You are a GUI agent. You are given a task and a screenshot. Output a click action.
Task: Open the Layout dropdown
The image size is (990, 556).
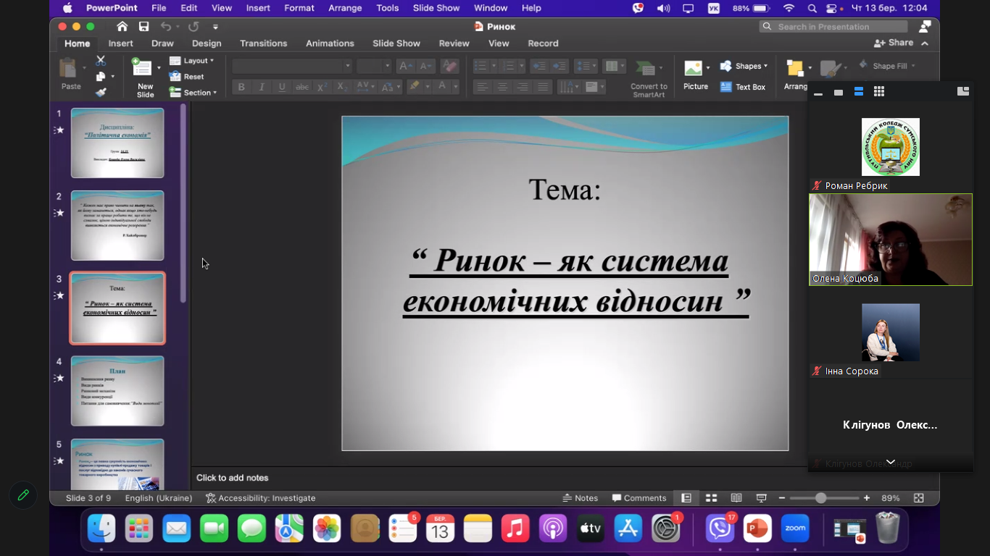pos(192,61)
